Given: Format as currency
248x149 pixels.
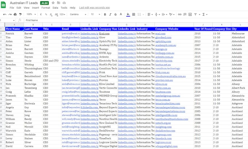Looking at the screenshot, I should click(41, 14).
